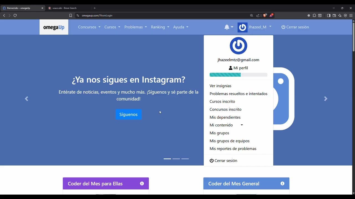Reload the page
The width and height of the screenshot is (355, 199).
pyautogui.click(x=15, y=15)
